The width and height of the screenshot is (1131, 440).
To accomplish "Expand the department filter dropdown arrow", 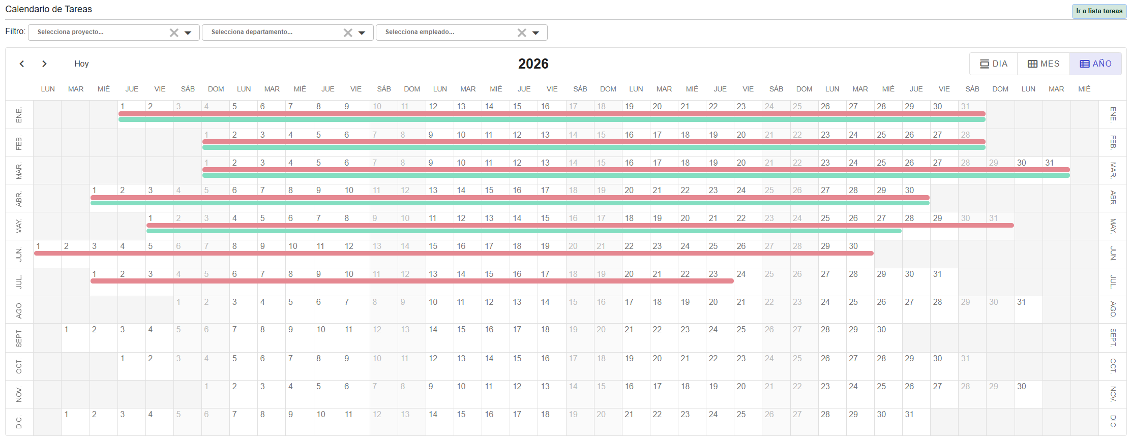I will (362, 33).
